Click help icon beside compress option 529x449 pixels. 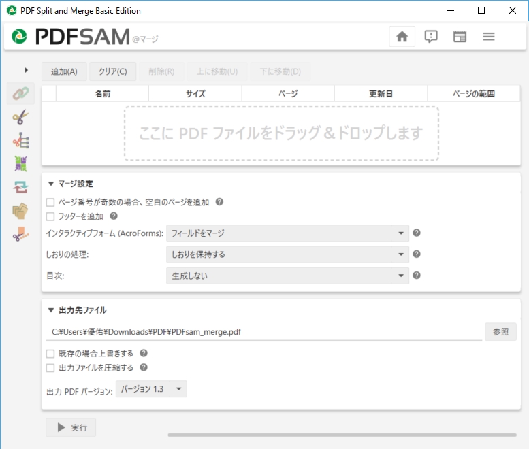tap(144, 367)
